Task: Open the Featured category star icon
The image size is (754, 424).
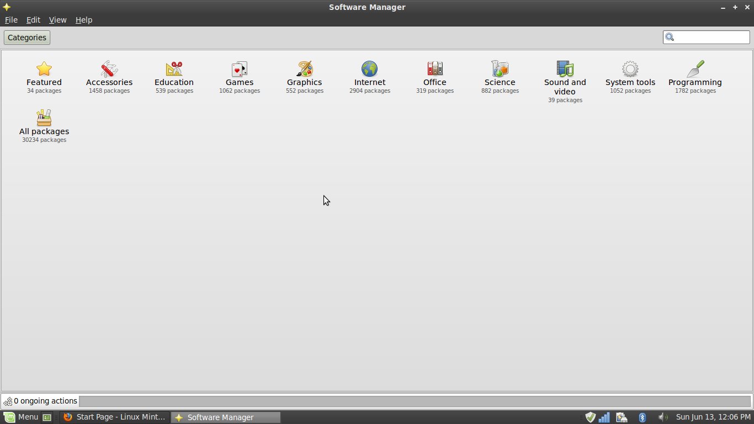Action: [x=44, y=68]
